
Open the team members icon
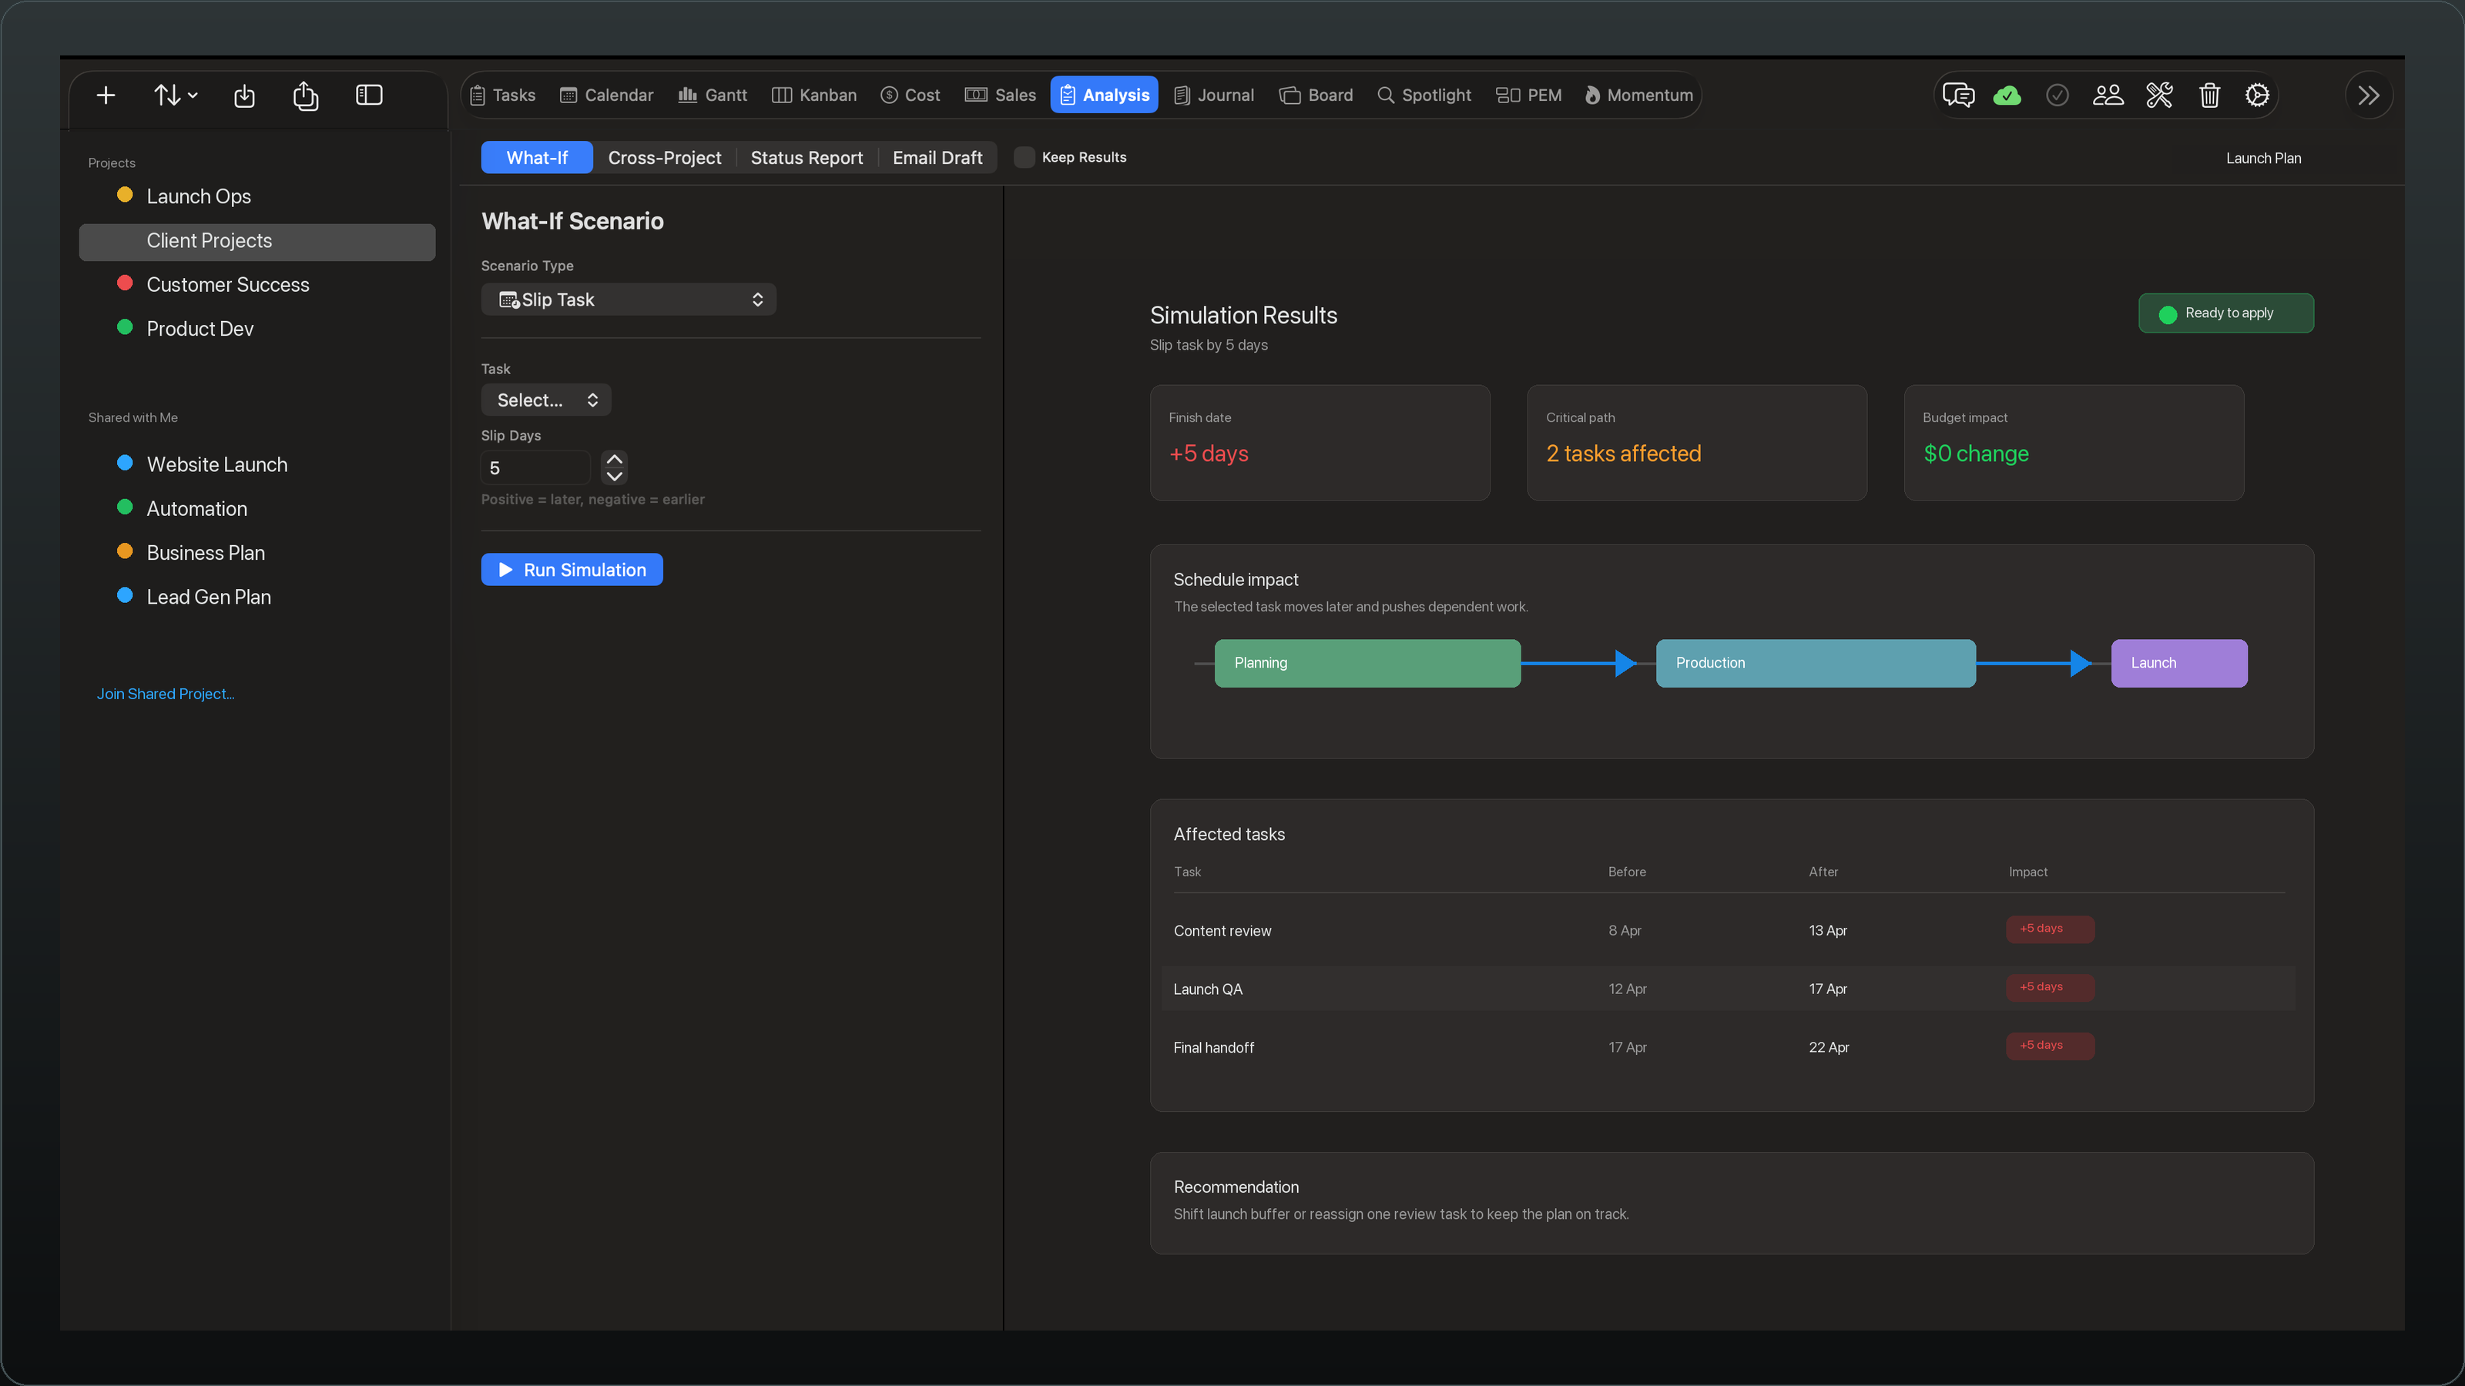[x=2108, y=95]
